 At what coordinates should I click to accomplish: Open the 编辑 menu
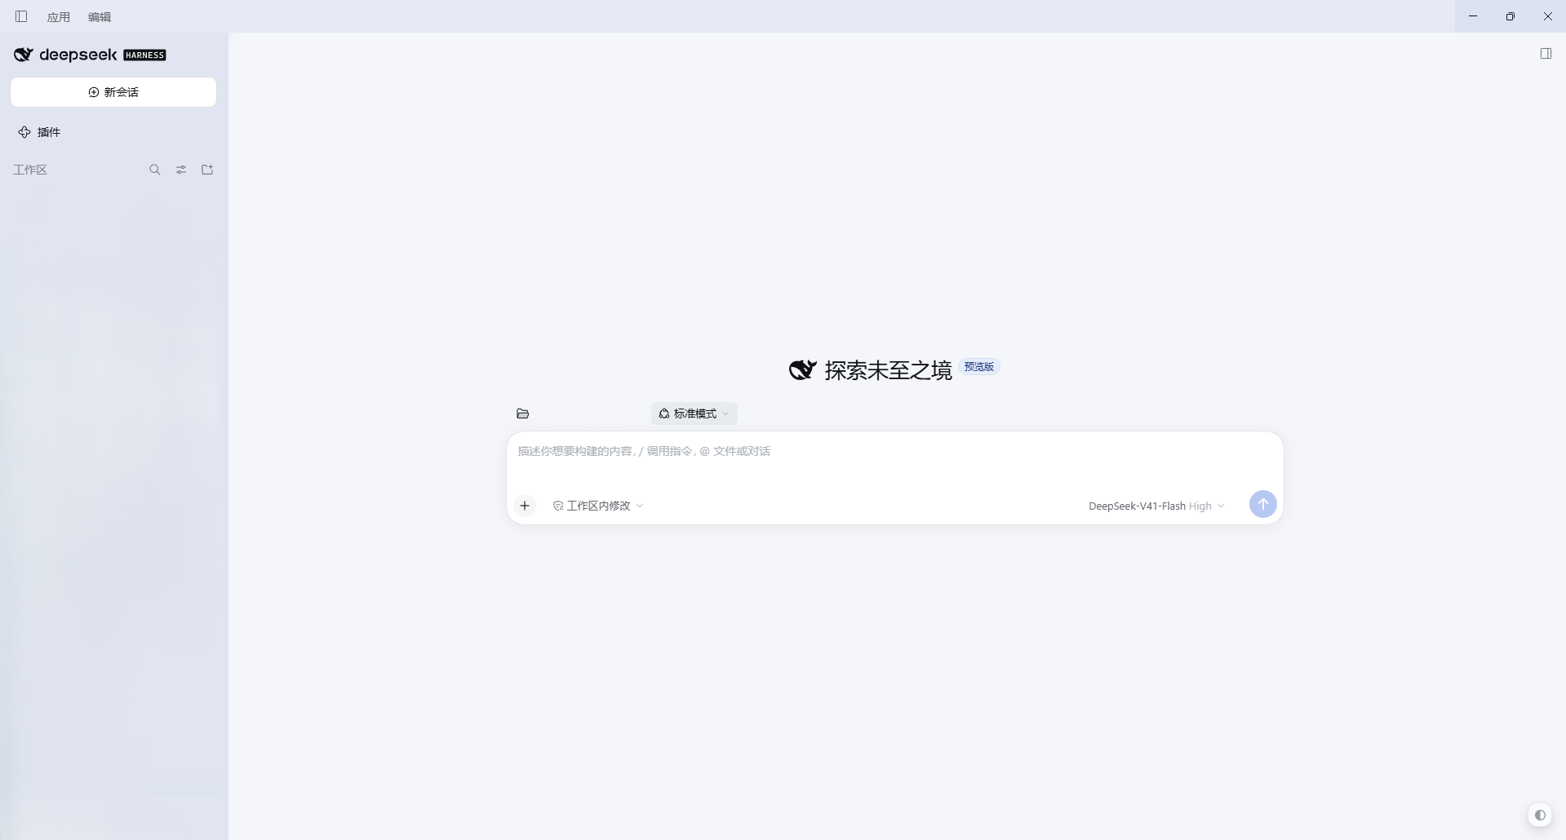pyautogui.click(x=100, y=17)
